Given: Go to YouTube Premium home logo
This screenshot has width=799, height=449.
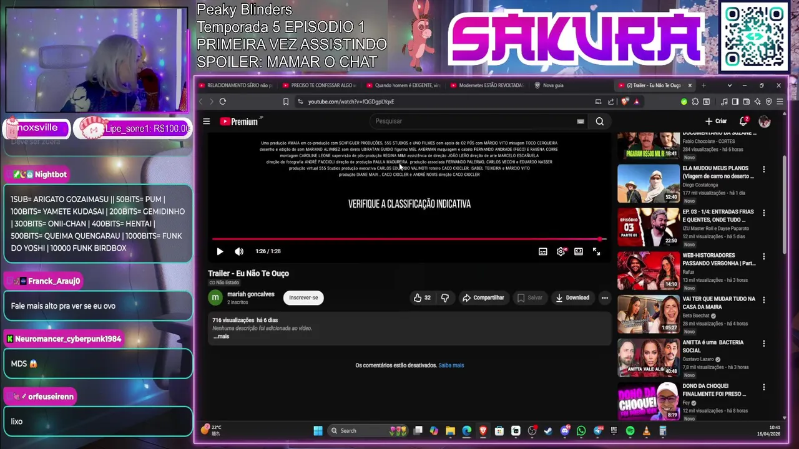Looking at the screenshot, I should point(240,122).
